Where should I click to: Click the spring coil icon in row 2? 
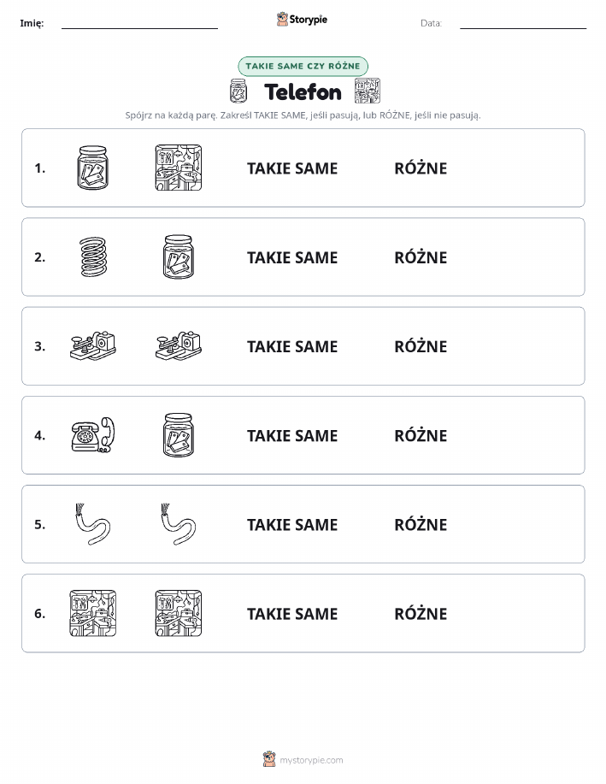(93, 257)
